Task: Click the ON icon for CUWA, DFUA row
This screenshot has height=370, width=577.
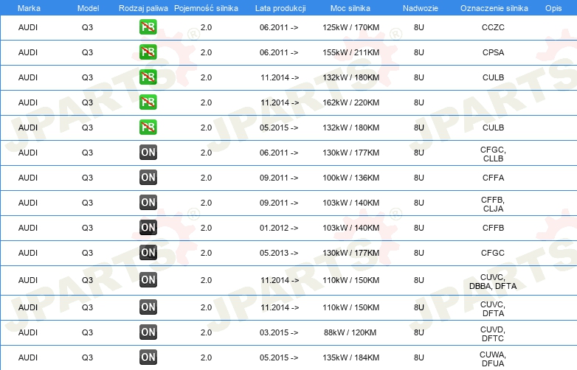Action: (x=148, y=357)
